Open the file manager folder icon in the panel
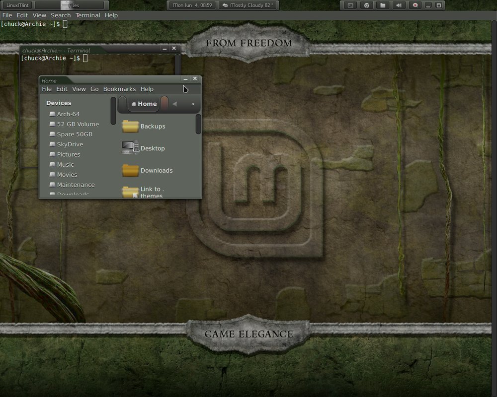 [x=383, y=5]
